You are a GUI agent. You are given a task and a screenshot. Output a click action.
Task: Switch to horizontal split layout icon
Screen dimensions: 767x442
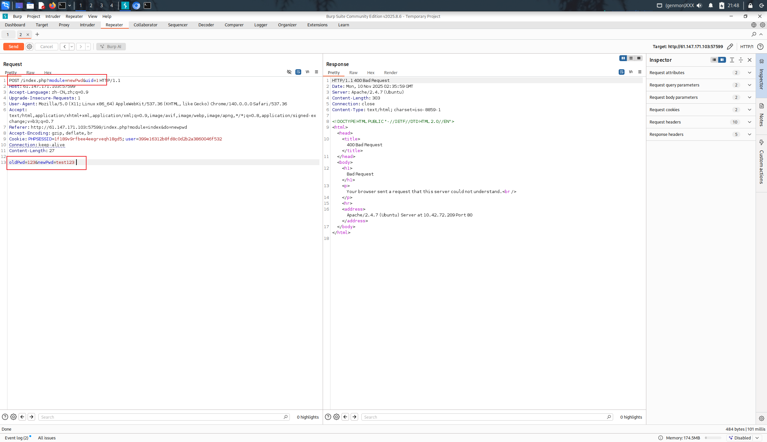(x=631, y=58)
